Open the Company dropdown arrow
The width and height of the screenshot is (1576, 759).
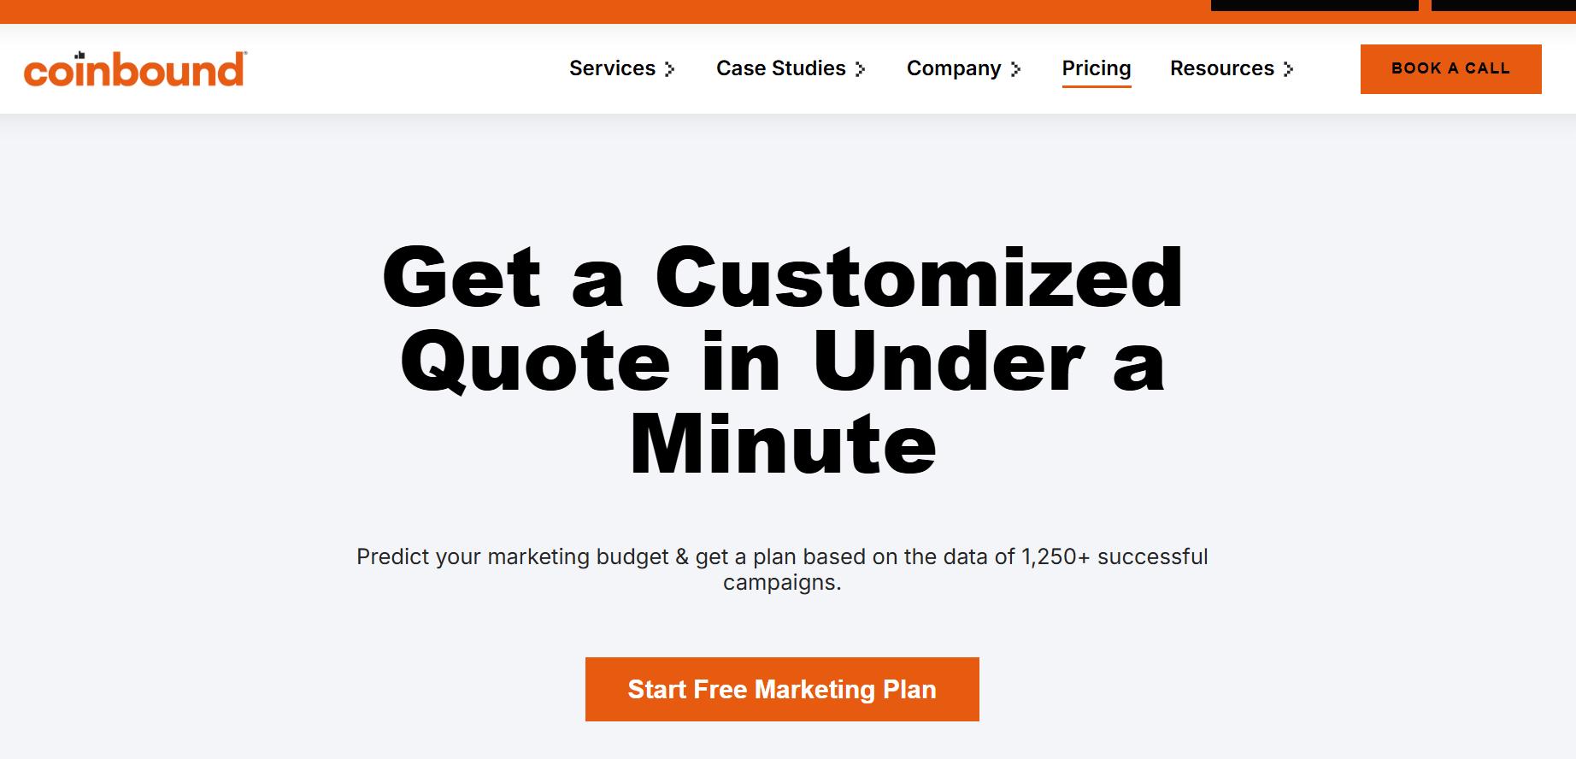[1015, 69]
